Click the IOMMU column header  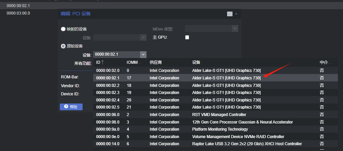[x=133, y=62]
